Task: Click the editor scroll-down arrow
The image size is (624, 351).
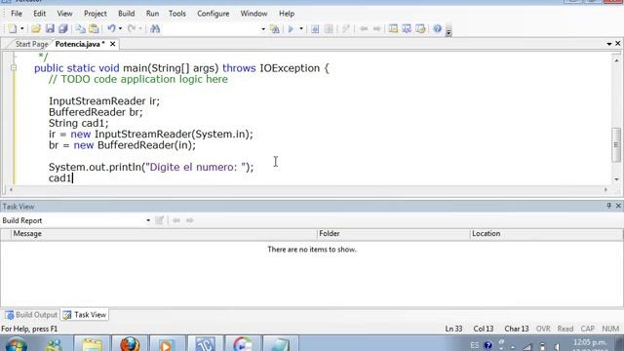Action: click(616, 179)
